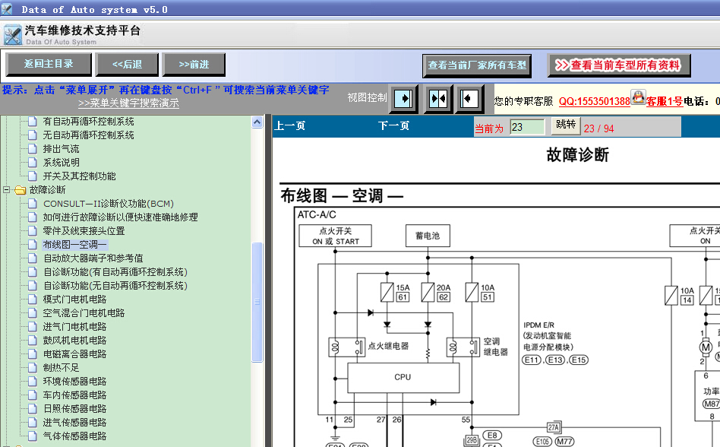Click the page icon beside 制热不足
This screenshot has width=720, height=447.
coord(33,367)
